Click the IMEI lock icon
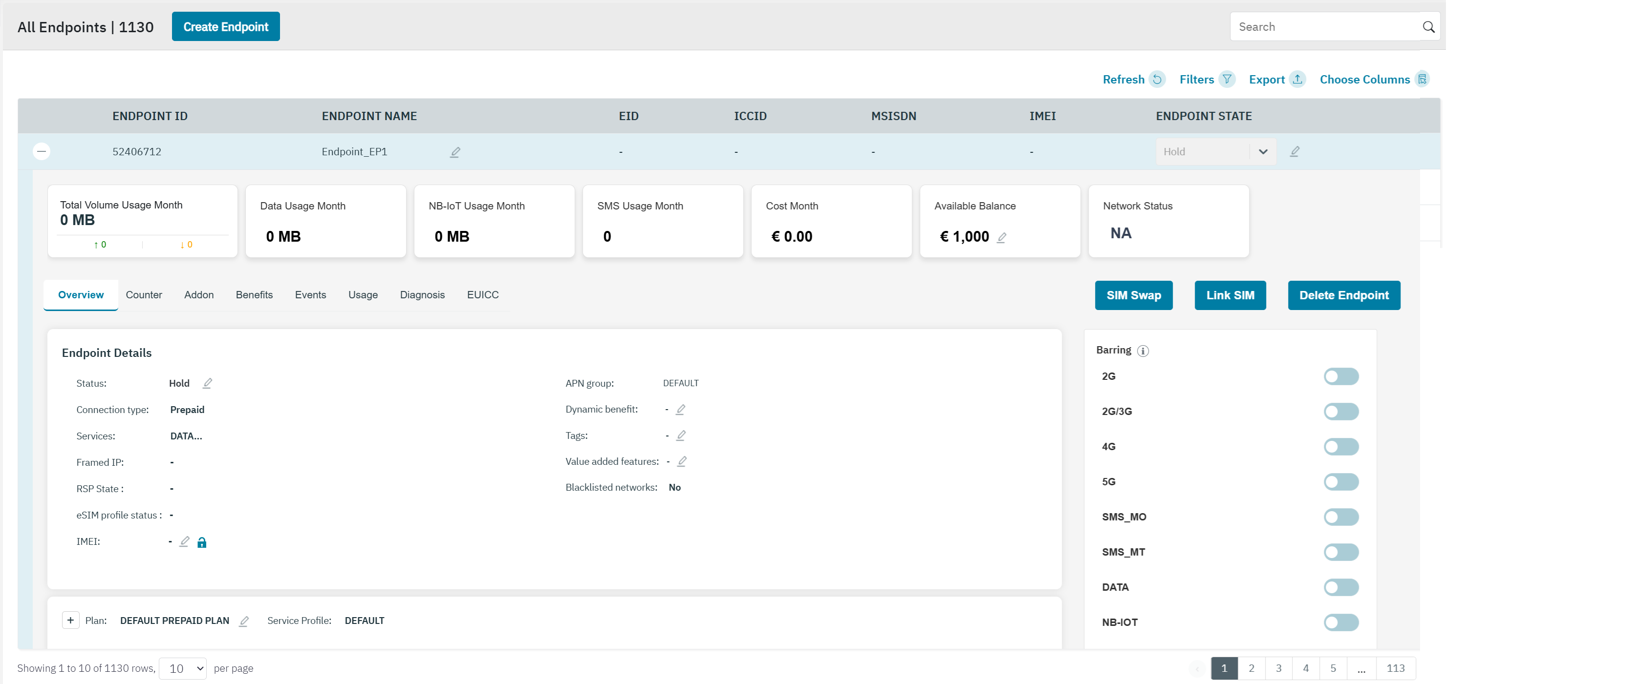1637x684 pixels. tap(201, 542)
